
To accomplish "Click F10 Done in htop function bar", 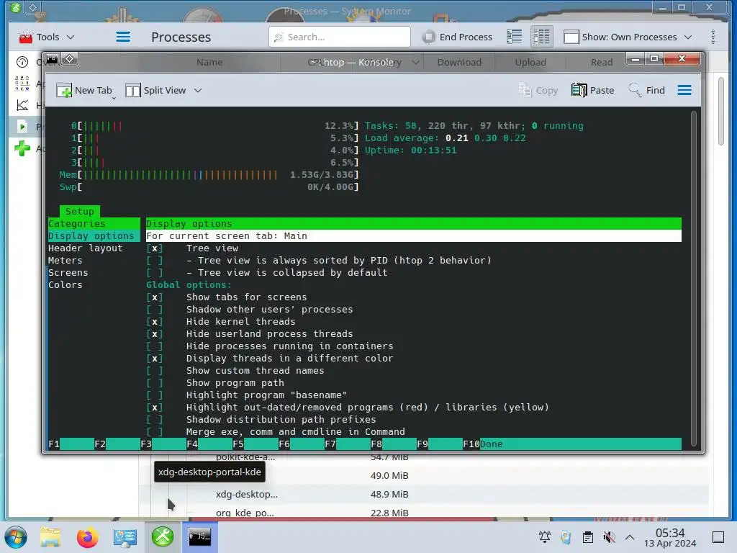I will pyautogui.click(x=483, y=444).
